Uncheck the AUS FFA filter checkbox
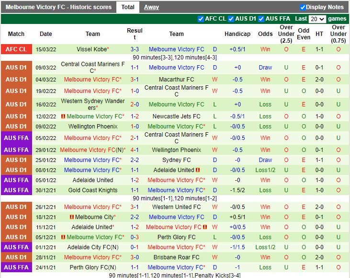350x278 pixels. pyautogui.click(x=261, y=19)
